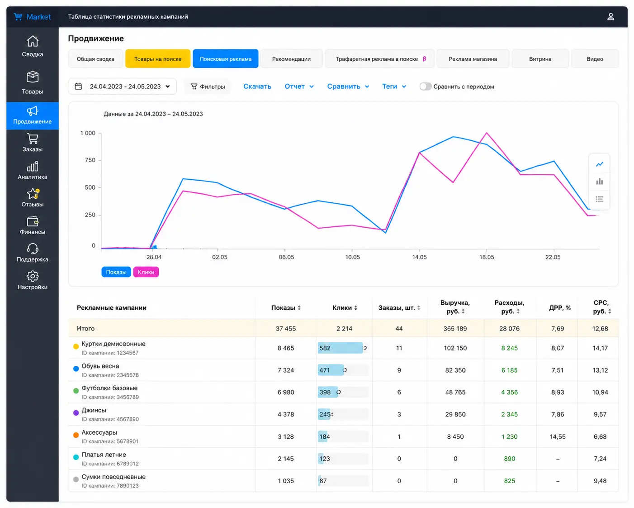Click the 14.05 date label on chart axis
This screenshot has width=634, height=508.
(x=419, y=257)
